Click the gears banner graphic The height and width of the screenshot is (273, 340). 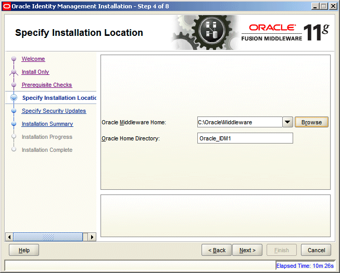click(206, 32)
